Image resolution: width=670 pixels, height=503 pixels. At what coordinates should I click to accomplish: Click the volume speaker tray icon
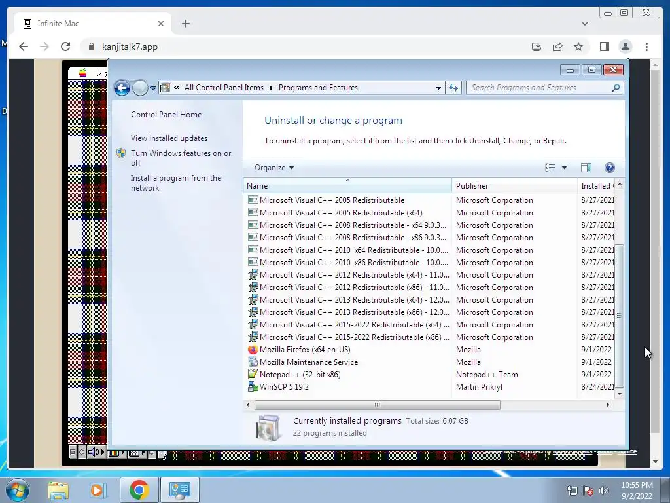coord(603,491)
